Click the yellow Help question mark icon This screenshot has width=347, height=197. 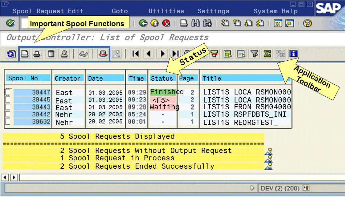click(x=307, y=23)
